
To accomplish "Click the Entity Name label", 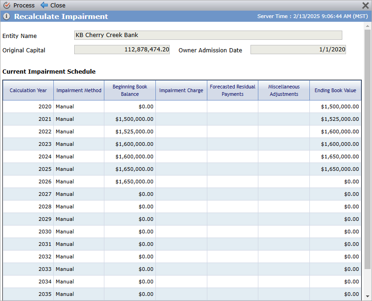I will tap(19, 36).
